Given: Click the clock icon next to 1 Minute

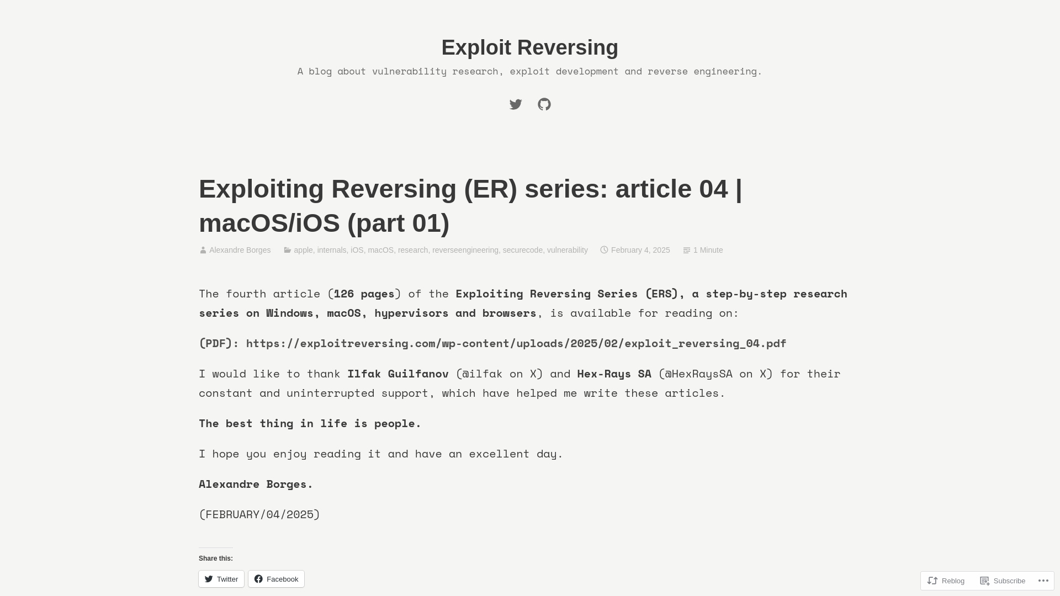Looking at the screenshot, I should (x=687, y=249).
